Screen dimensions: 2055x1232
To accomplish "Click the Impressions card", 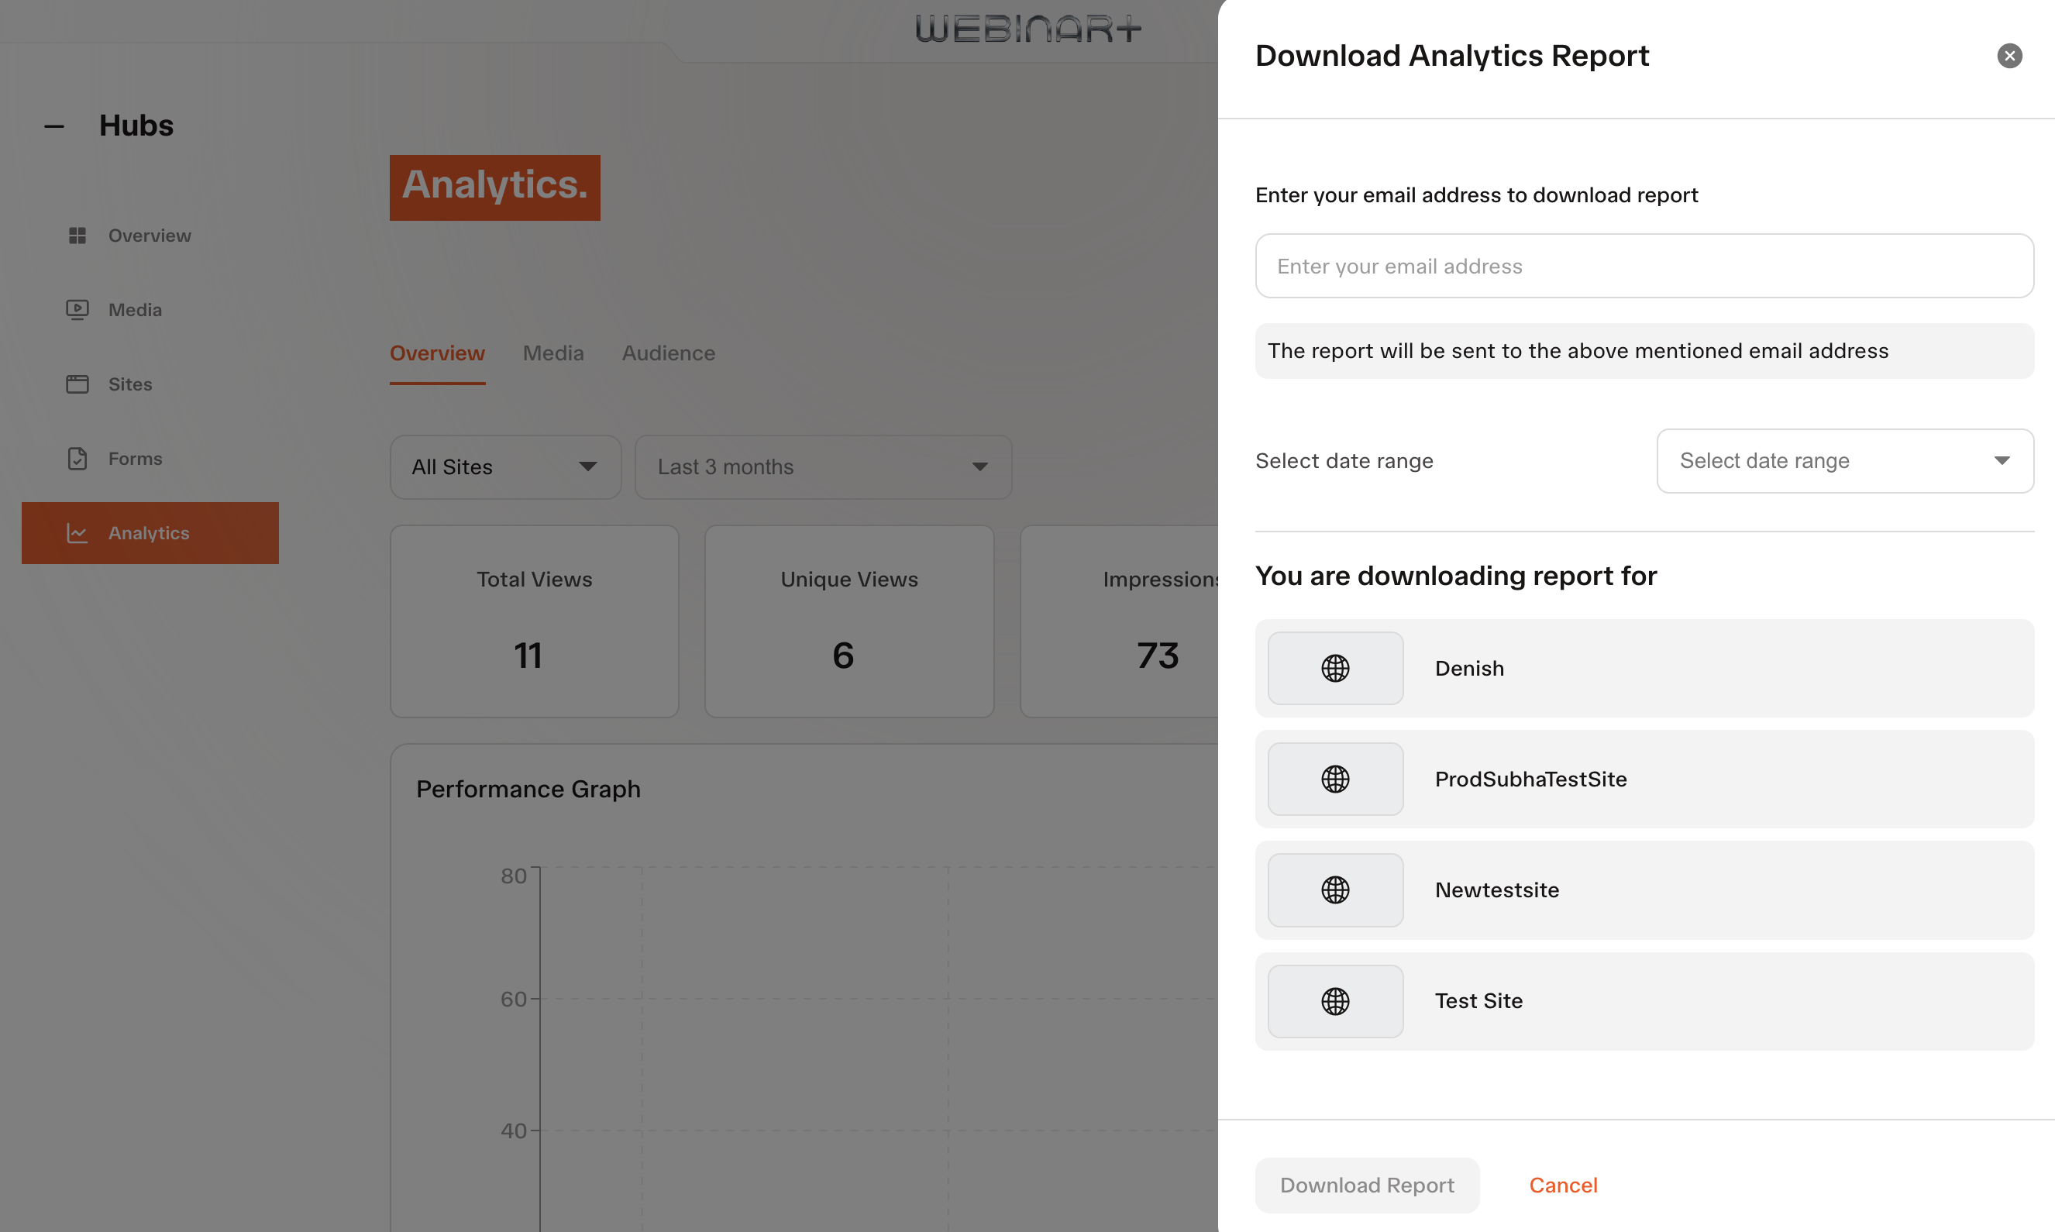I will coord(1120,621).
